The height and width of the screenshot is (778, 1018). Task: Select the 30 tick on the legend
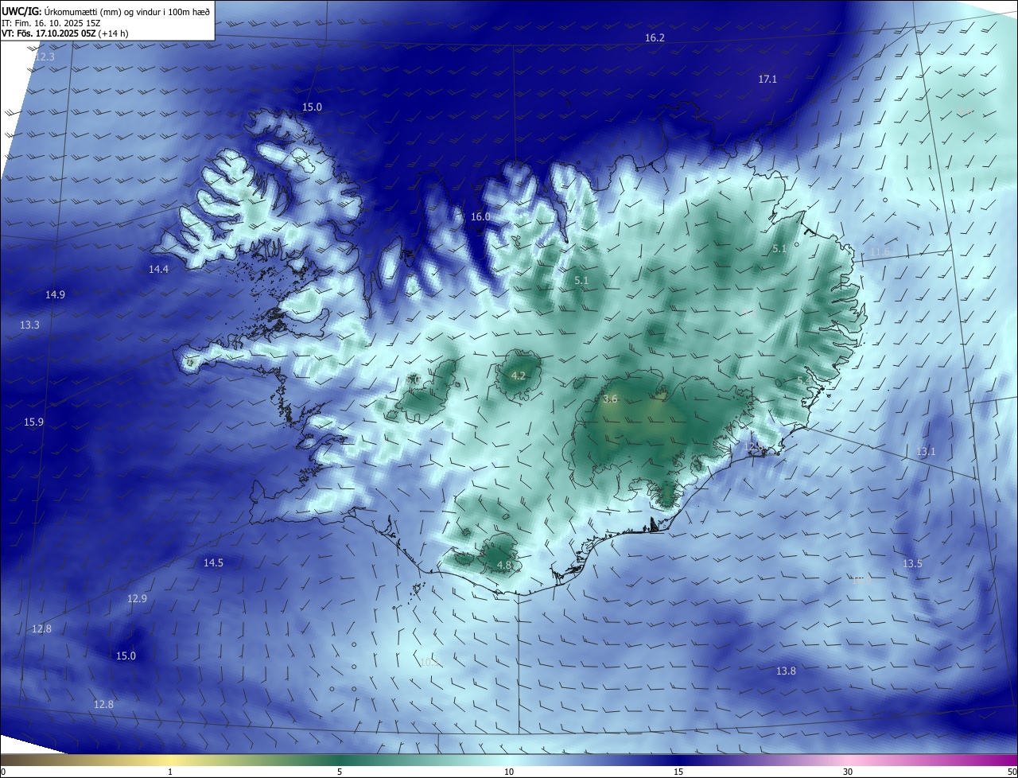click(848, 772)
